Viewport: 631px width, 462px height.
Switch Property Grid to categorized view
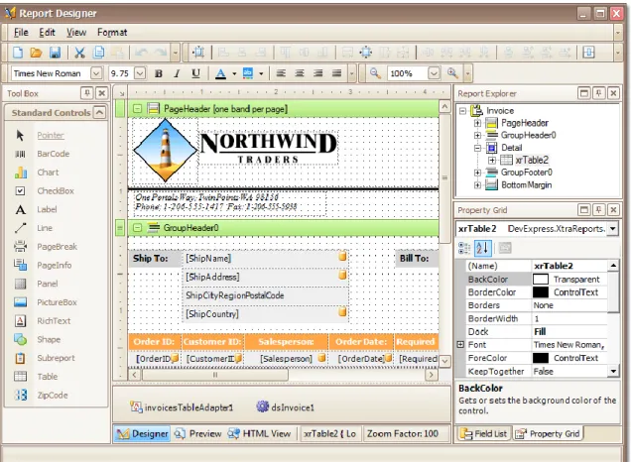[x=464, y=248]
